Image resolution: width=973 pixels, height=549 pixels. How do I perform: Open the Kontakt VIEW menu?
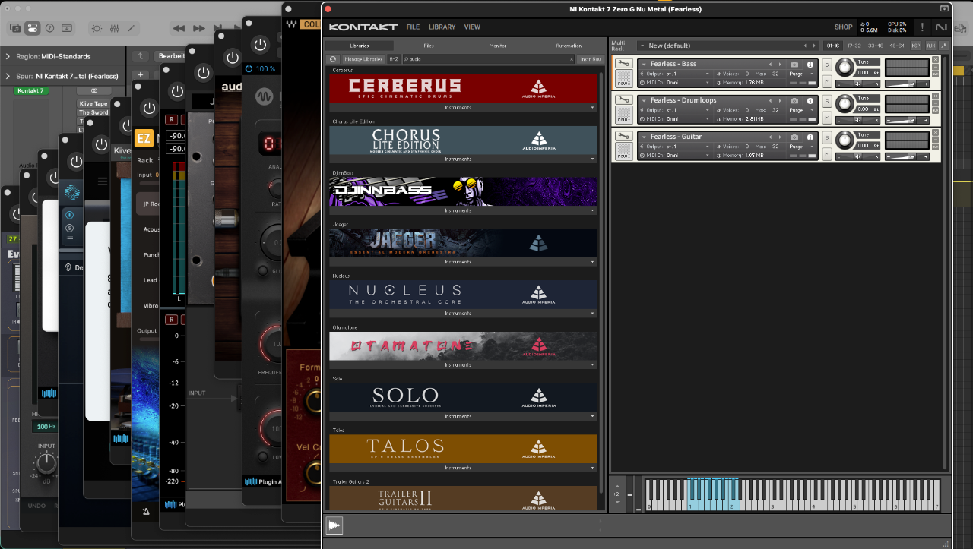click(472, 27)
